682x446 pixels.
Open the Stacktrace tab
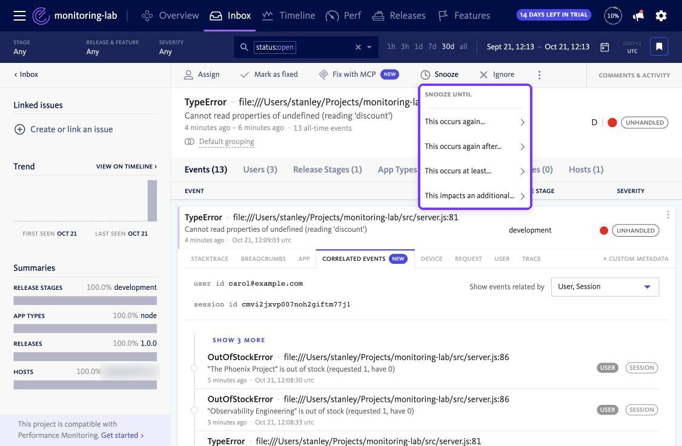[x=210, y=258]
